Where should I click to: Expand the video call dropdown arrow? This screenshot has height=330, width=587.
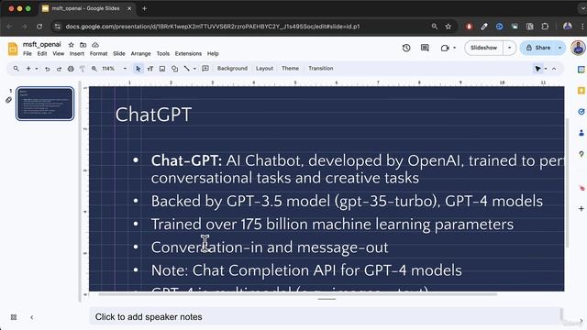click(455, 48)
